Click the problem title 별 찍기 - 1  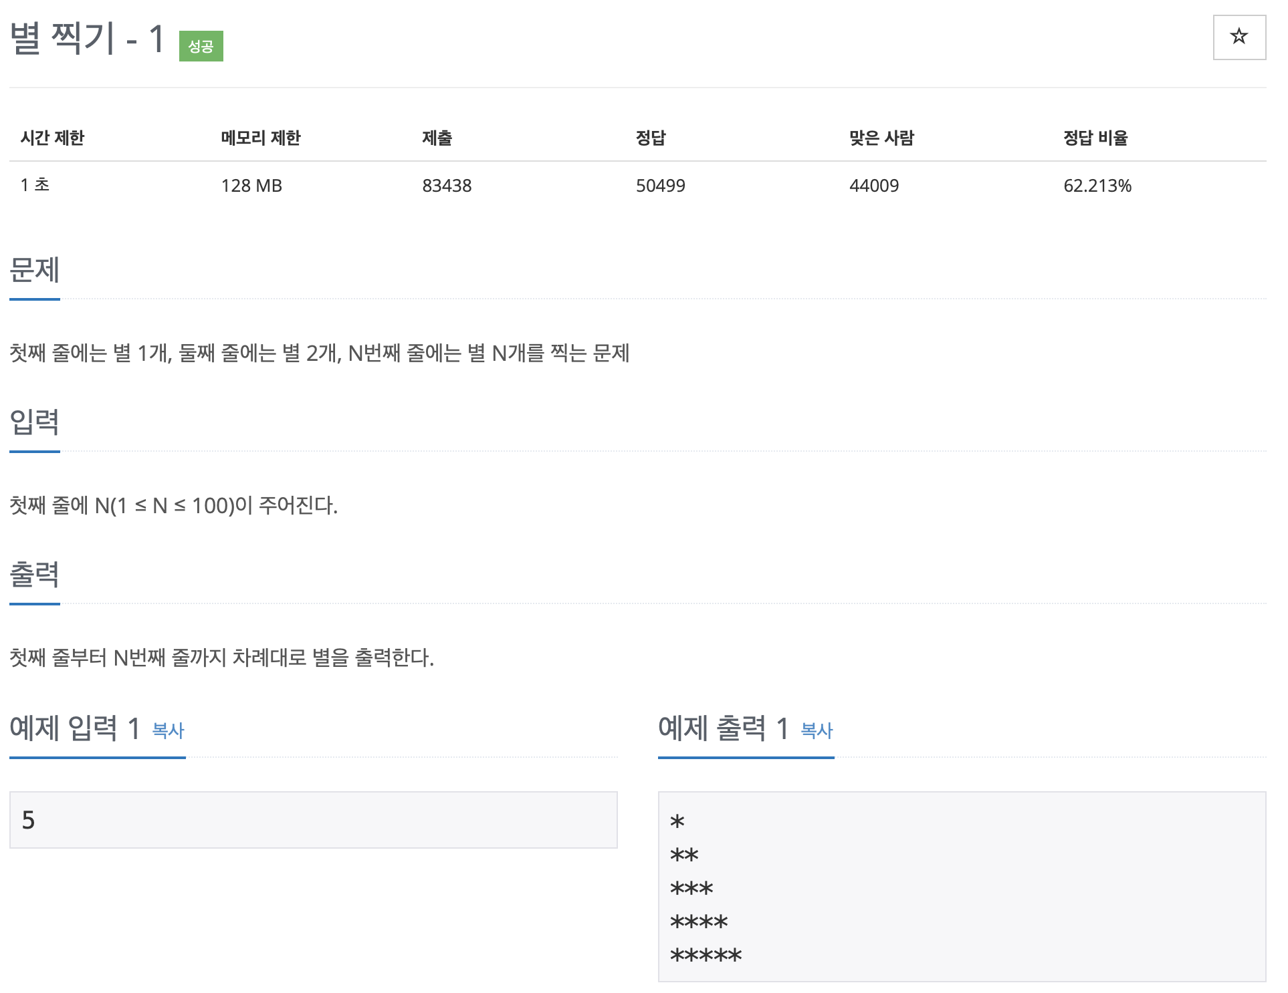[88, 38]
